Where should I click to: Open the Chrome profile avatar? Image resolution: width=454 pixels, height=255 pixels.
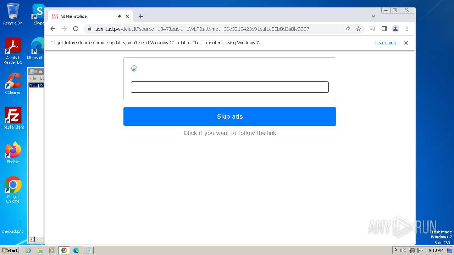pyautogui.click(x=395, y=29)
